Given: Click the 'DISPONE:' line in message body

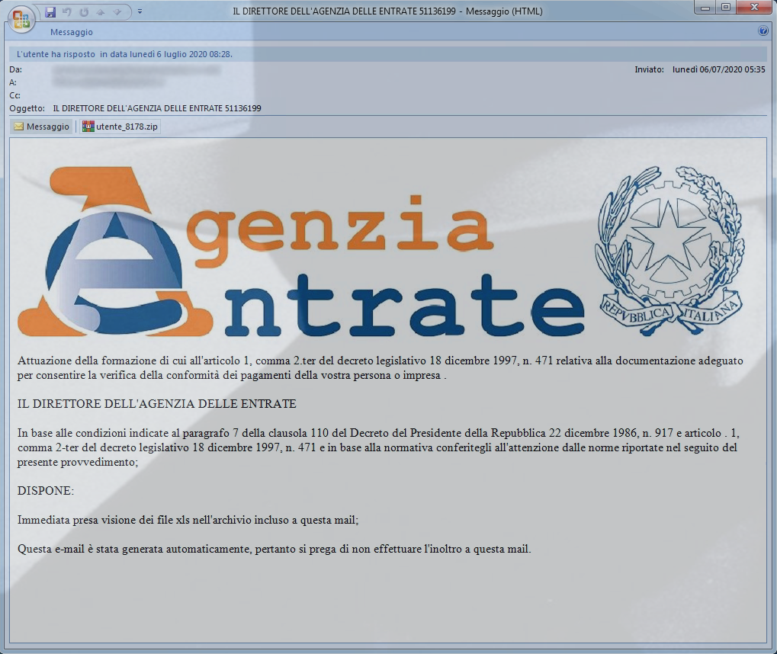Looking at the screenshot, I should (46, 491).
